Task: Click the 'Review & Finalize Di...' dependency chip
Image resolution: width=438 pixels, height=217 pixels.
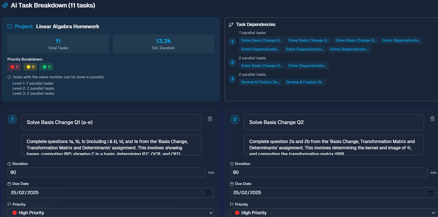Action: [305, 82]
